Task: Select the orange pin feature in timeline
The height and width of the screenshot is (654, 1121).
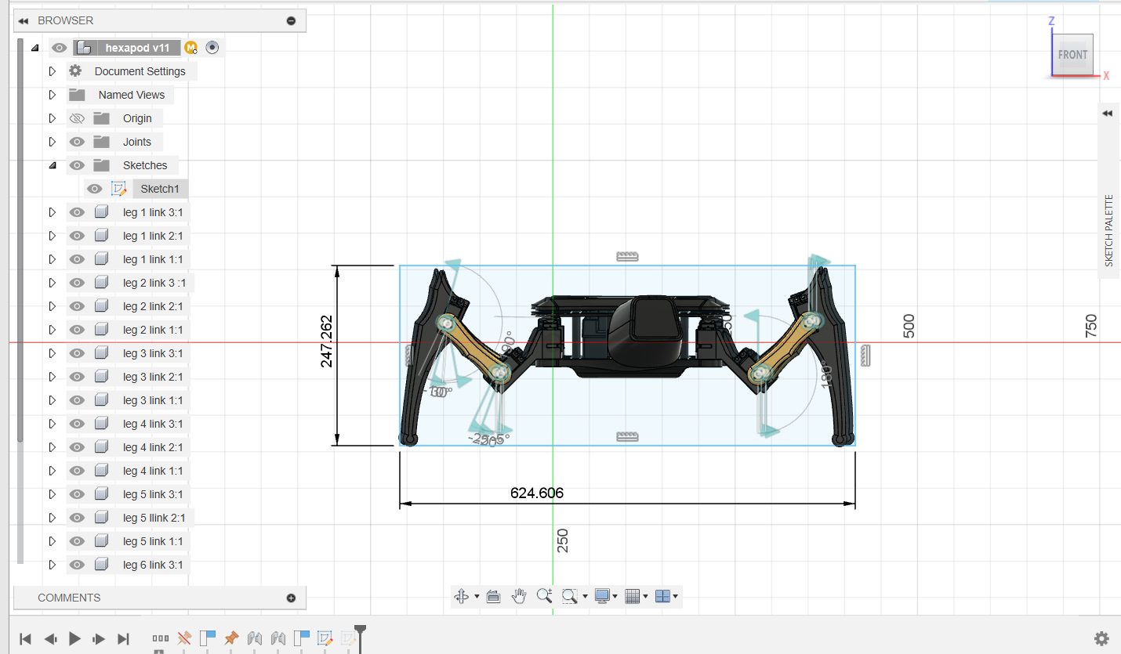Action: pyautogui.click(x=231, y=638)
